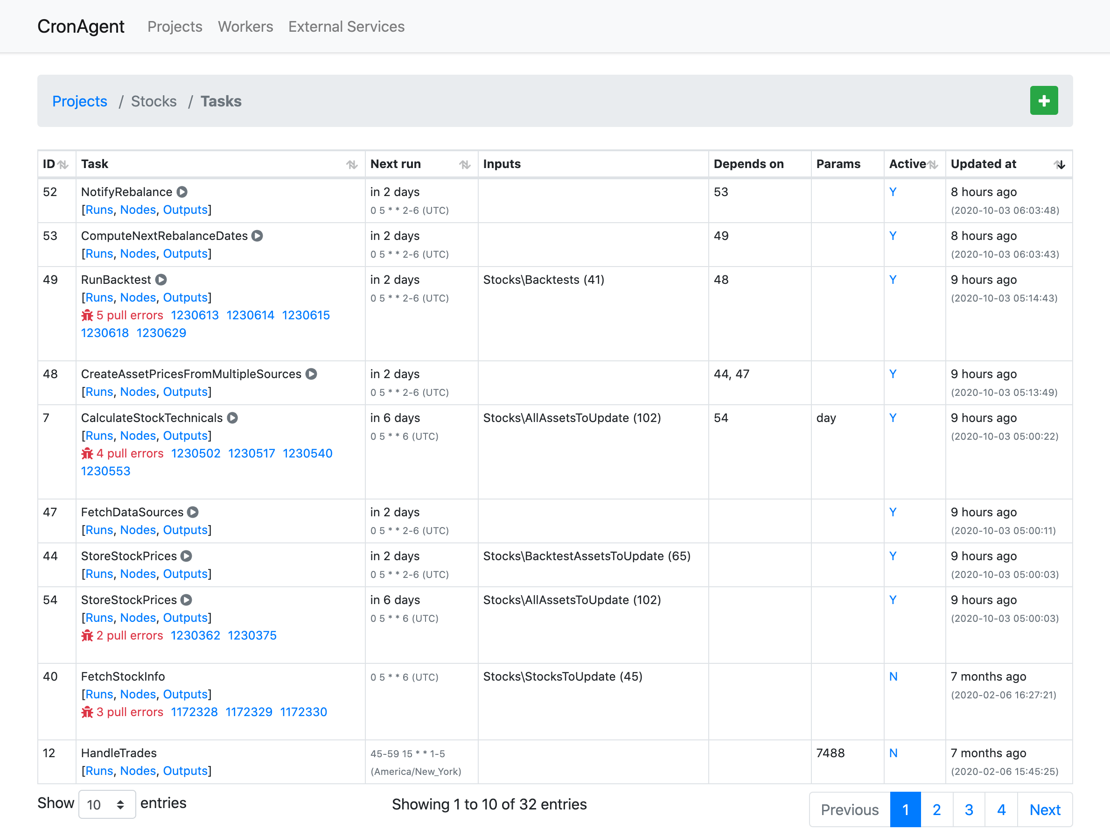Trigger the RunBacktest play icon
This screenshot has width=1110, height=830.
point(161,280)
